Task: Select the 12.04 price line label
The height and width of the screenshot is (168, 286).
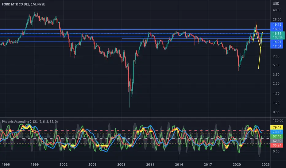Action: [277, 46]
